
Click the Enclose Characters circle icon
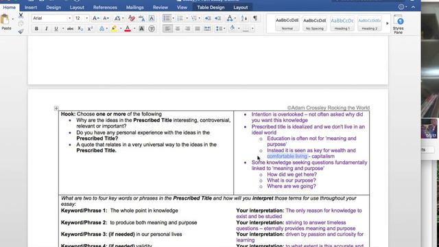click(x=152, y=29)
